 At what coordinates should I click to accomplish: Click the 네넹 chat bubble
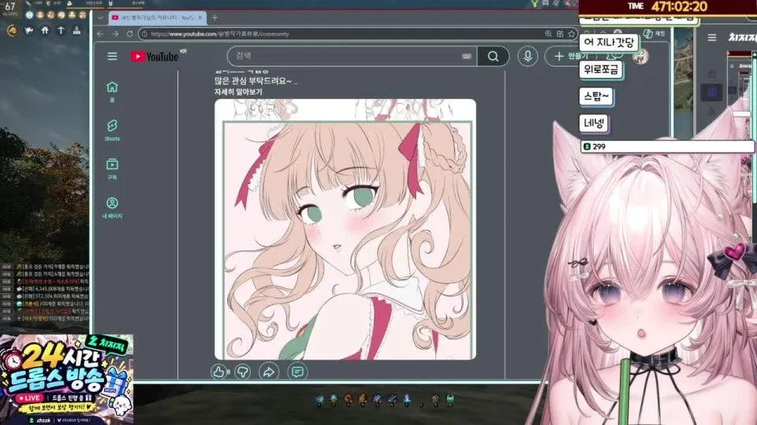pos(593,124)
